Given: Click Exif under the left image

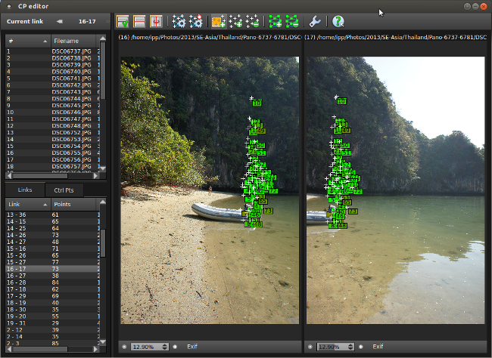Looking at the screenshot, I should (x=192, y=347).
